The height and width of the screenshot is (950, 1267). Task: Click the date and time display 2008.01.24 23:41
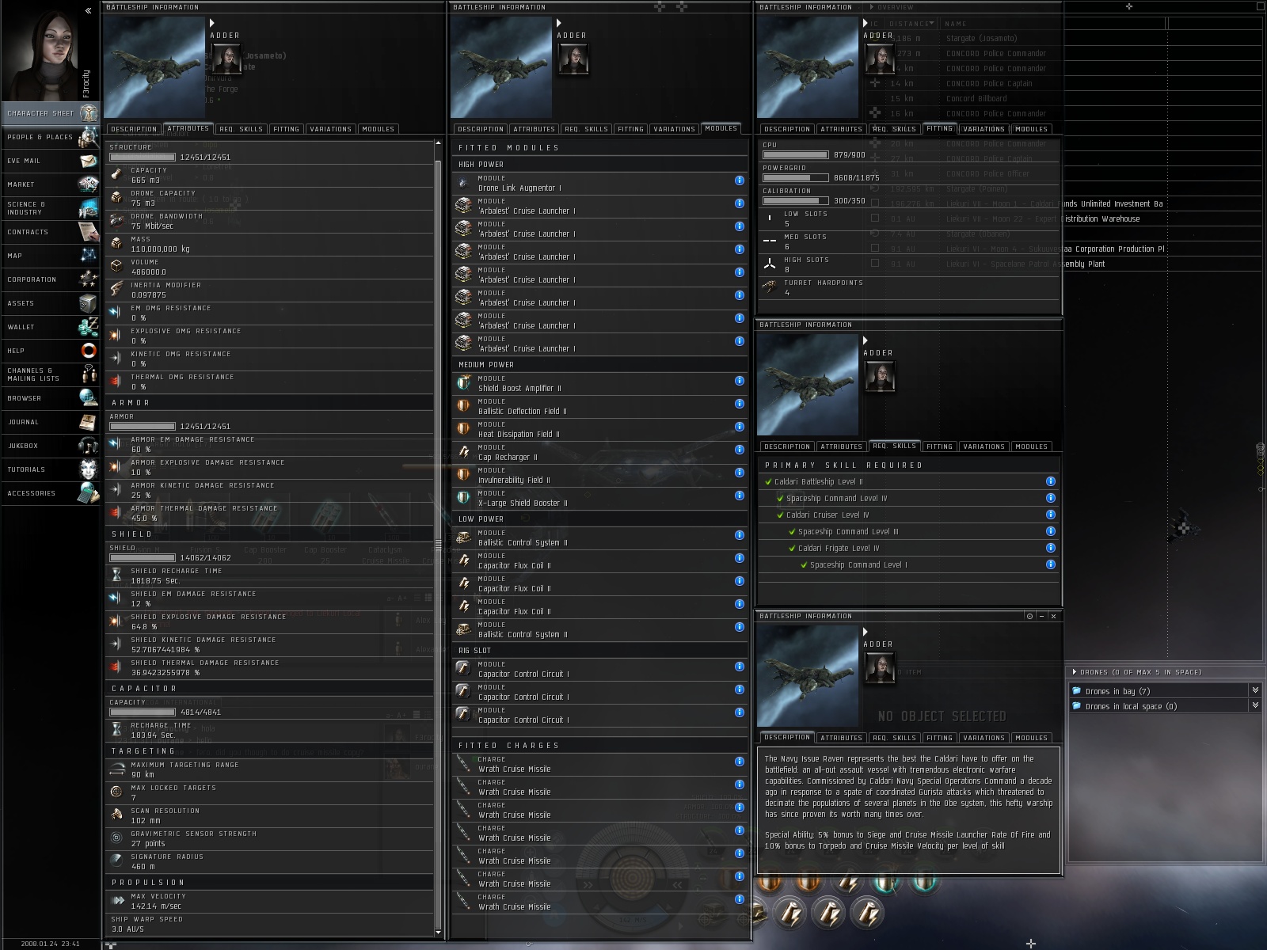tap(51, 944)
